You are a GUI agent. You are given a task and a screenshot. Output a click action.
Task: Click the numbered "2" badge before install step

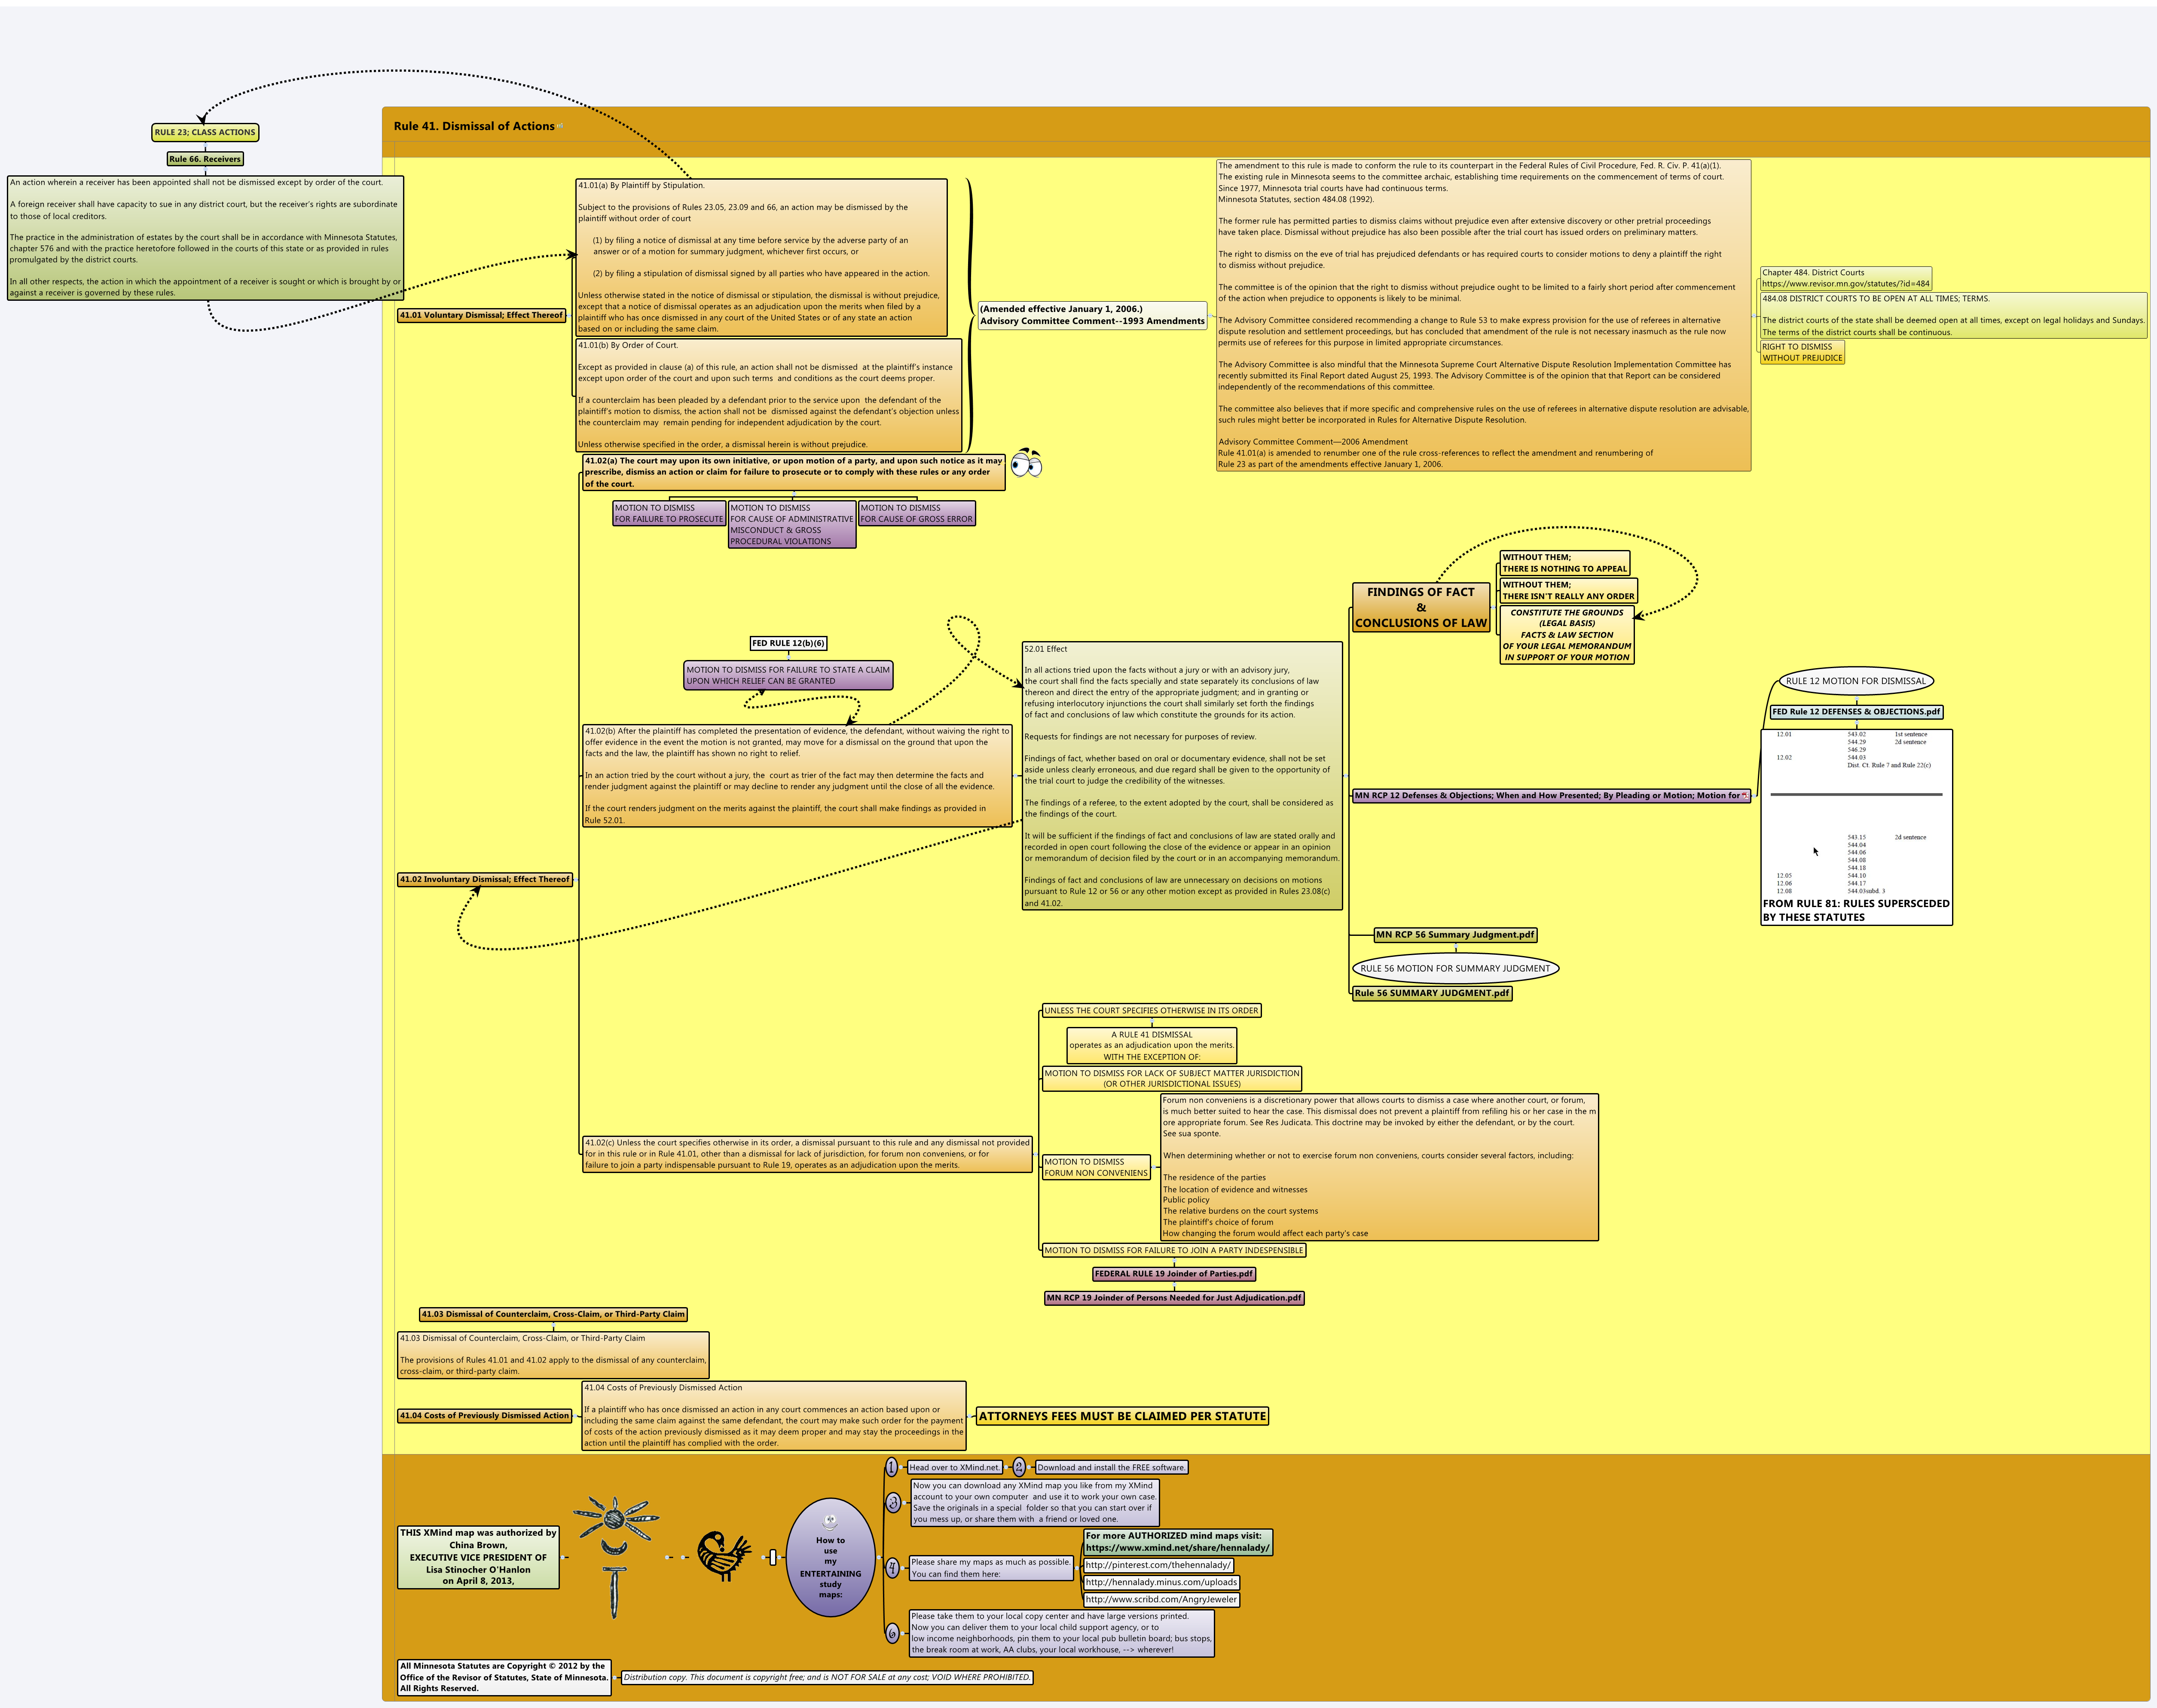click(x=1019, y=1467)
